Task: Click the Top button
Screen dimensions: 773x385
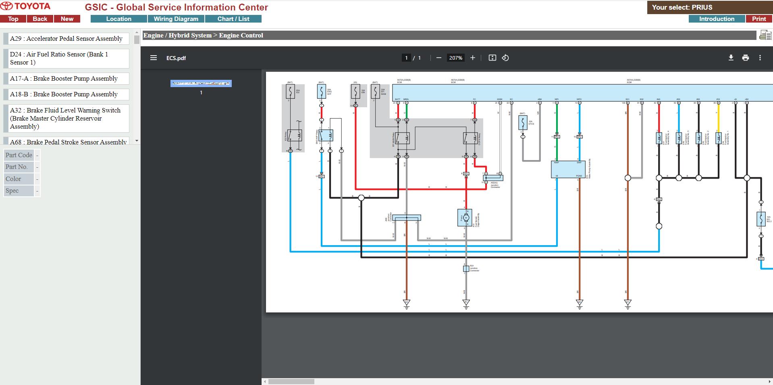Action: tap(13, 19)
